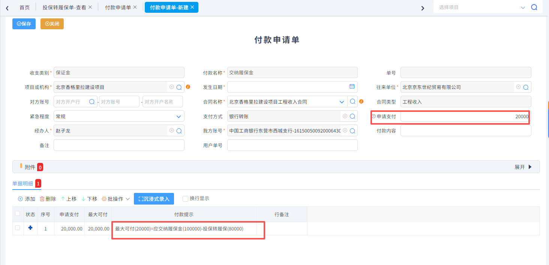
Task: Click 上移 to move row up
Action: click(x=68, y=199)
